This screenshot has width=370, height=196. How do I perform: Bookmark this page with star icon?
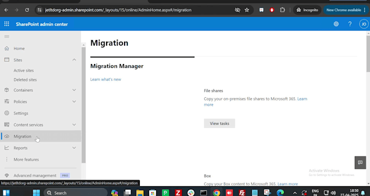[247, 10]
